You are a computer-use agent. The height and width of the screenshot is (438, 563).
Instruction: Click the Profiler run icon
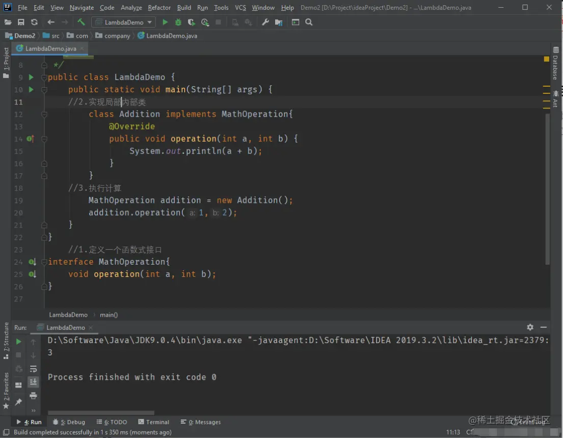[x=205, y=22]
